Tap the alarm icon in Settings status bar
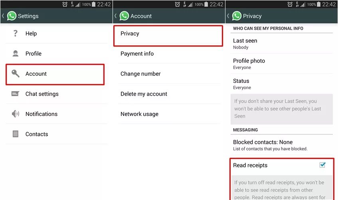The image size is (338, 200). tap(65, 4)
